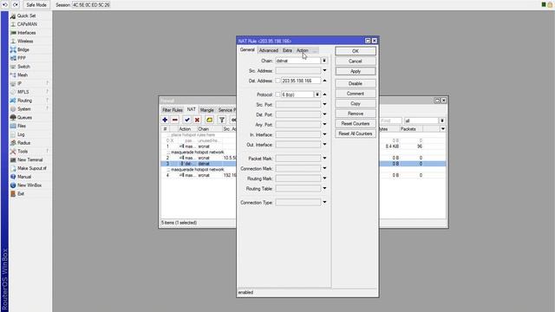Click Reset All Counters button

click(x=356, y=133)
